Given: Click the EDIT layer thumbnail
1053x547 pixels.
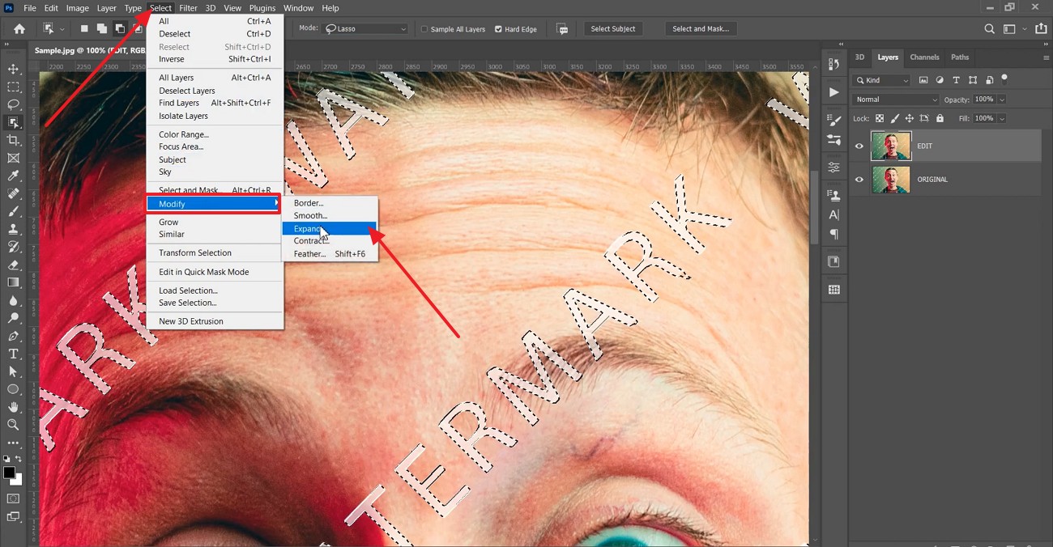Looking at the screenshot, I should pyautogui.click(x=891, y=146).
